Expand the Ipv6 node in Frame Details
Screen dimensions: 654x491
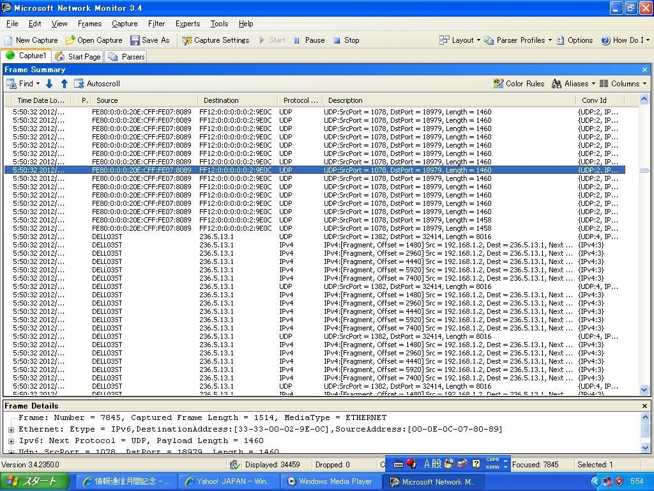point(11,441)
